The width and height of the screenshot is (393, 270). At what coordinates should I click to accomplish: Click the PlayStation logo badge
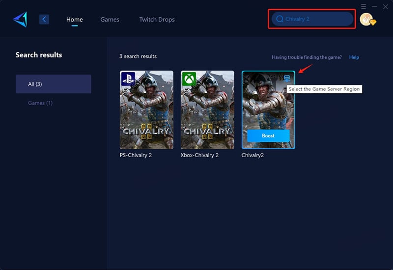[128, 79]
